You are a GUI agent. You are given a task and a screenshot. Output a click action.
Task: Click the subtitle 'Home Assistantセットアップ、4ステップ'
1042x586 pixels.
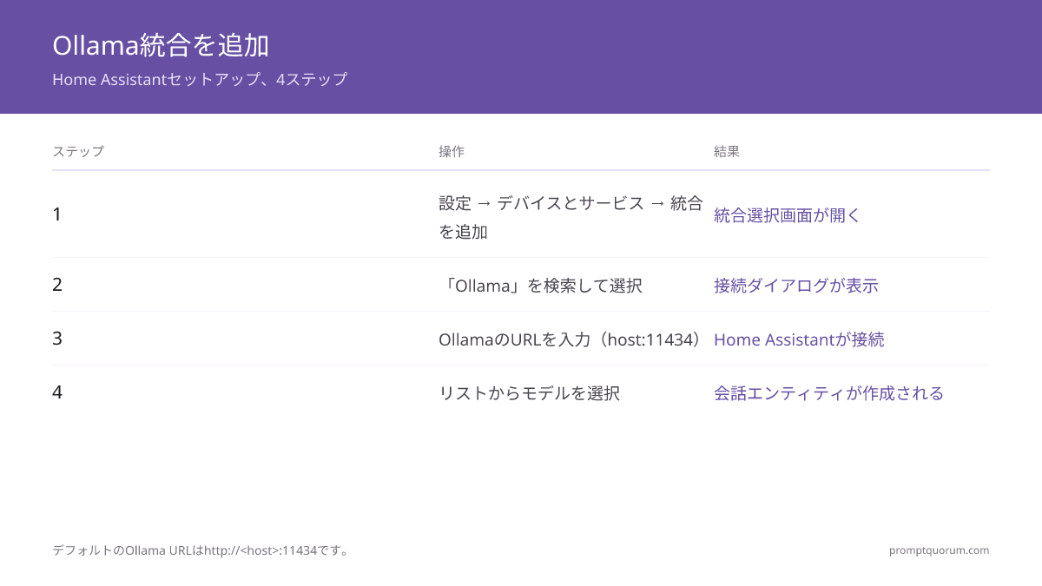pos(200,79)
